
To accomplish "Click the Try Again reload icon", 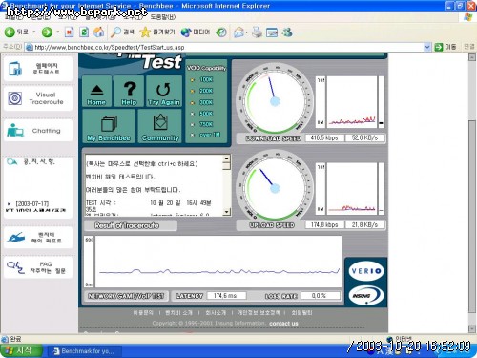I will 164,92.
